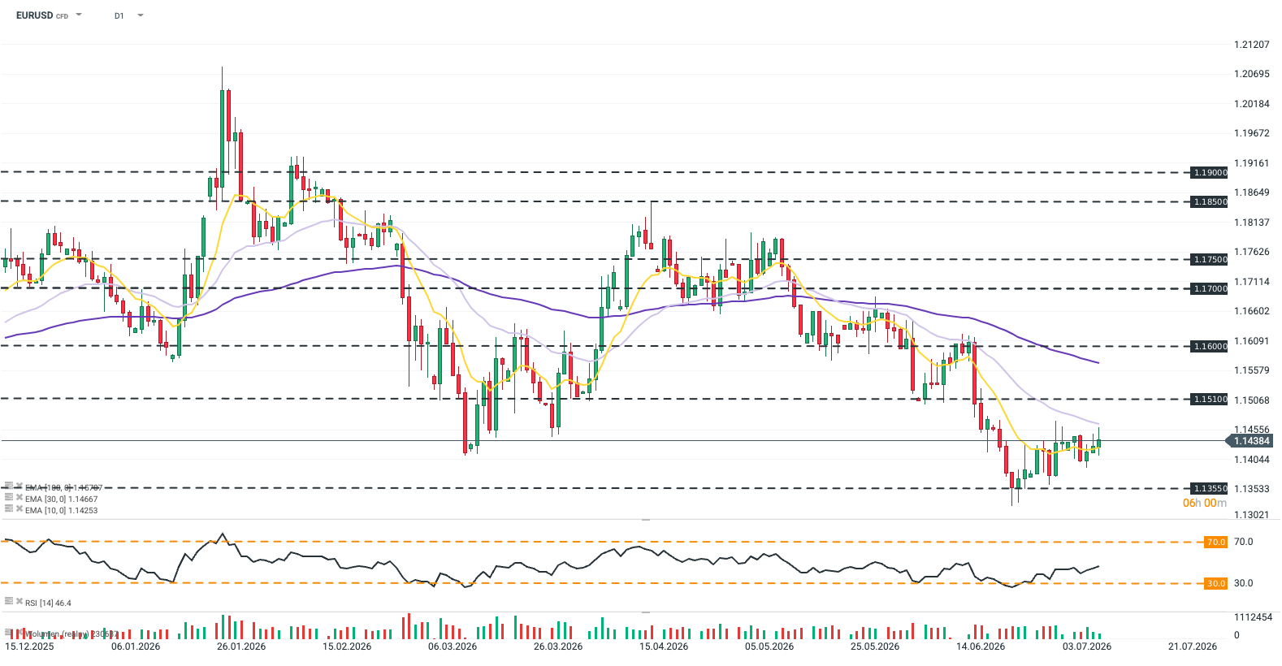Open RSI [14] indicator settings icon
The image size is (1282, 666).
9,601
